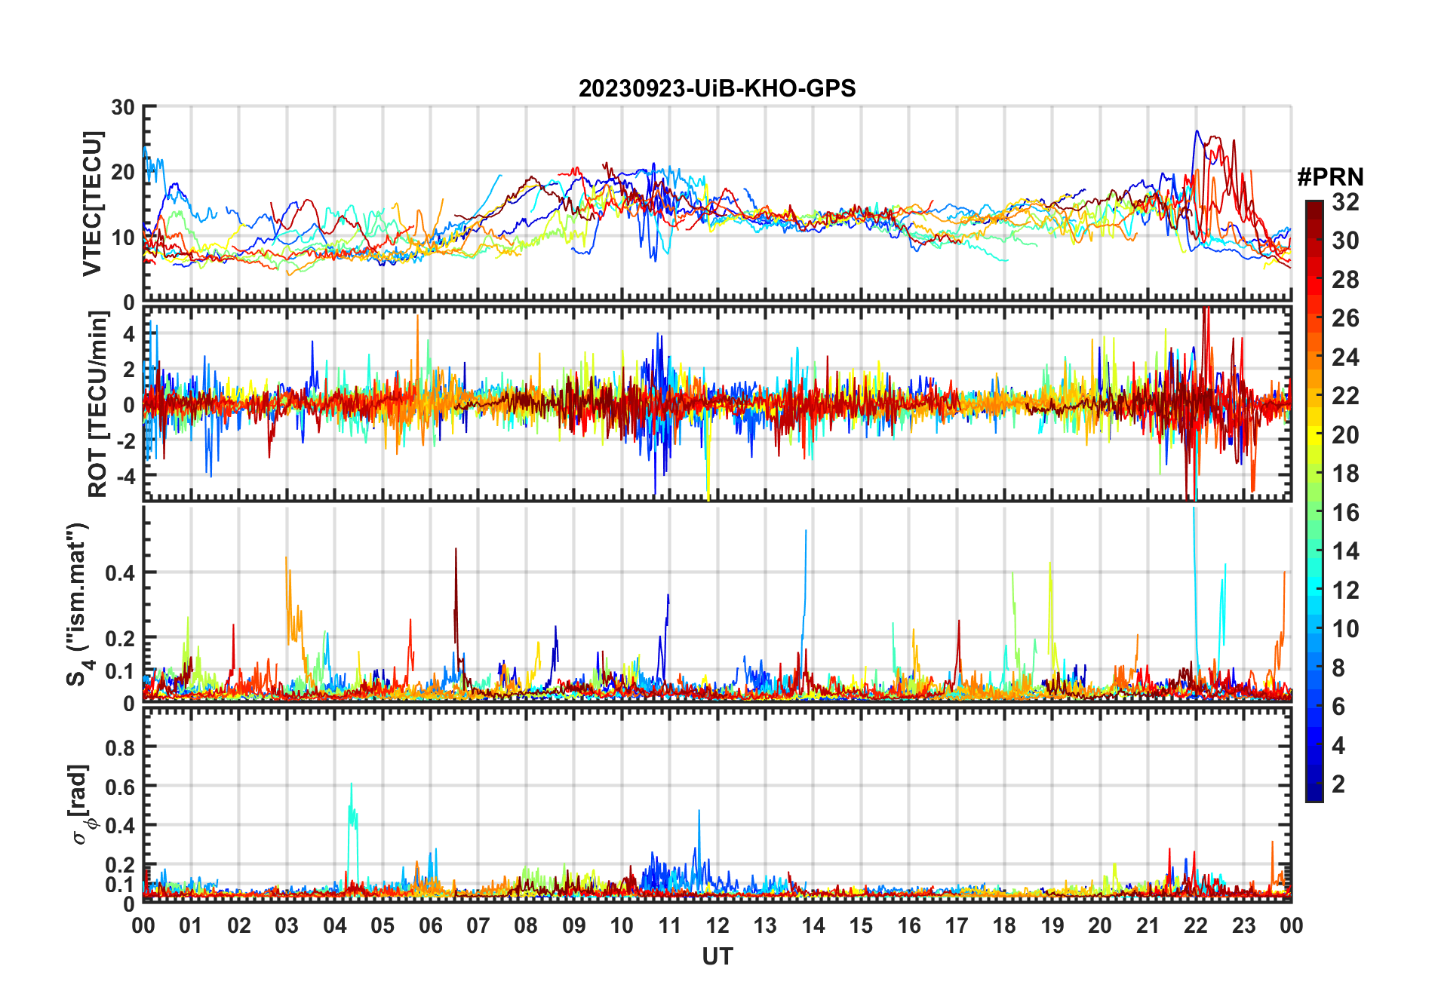Select the colorbar tick label "2"

(1339, 784)
